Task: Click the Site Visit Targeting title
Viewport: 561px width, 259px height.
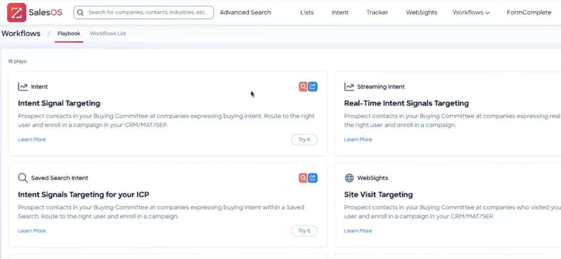Action: point(378,195)
